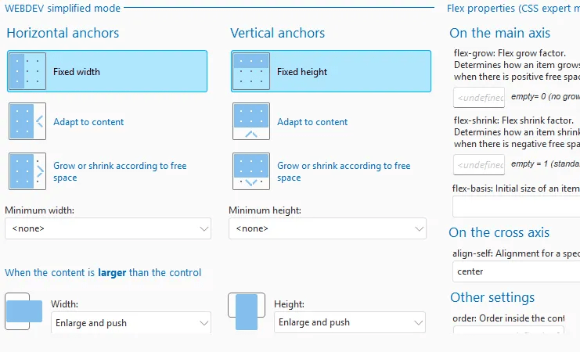Click the height overflow preview icon
580x352 pixels.
[247, 312]
